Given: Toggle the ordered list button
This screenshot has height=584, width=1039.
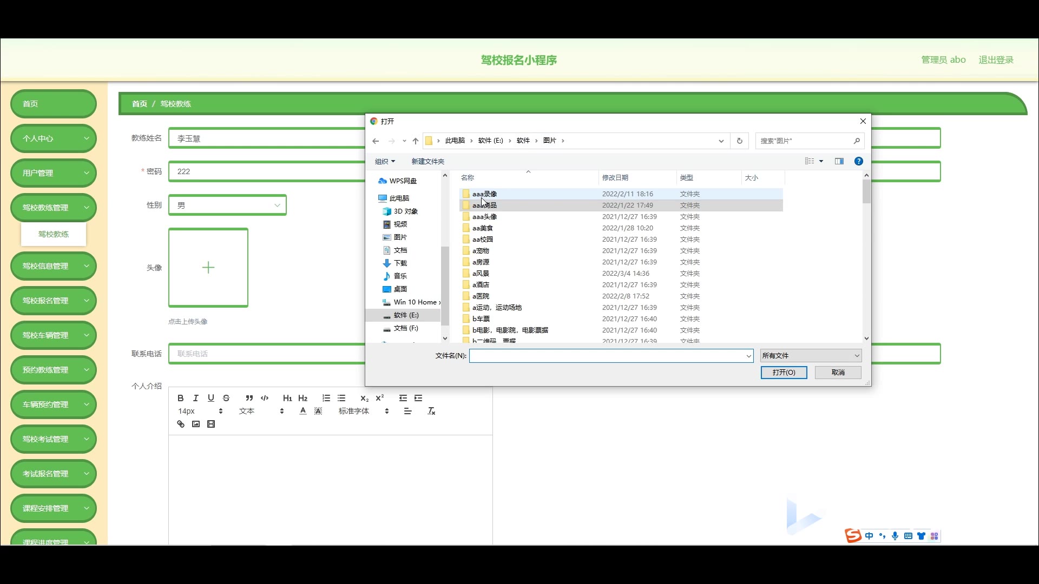Looking at the screenshot, I should (x=326, y=398).
